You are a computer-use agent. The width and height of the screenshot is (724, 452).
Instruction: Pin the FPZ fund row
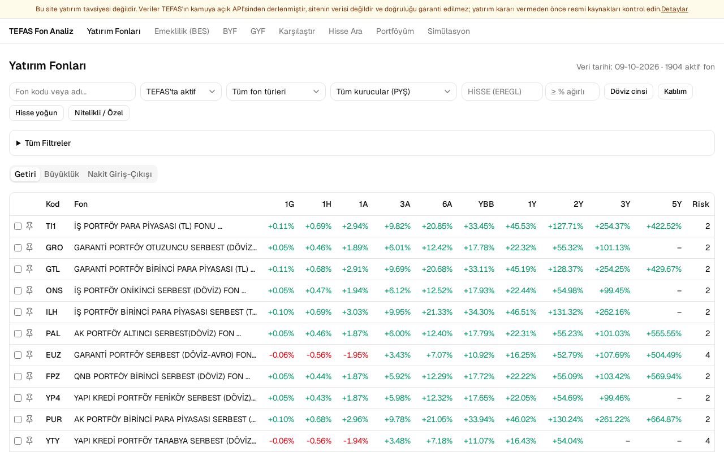[29, 376]
